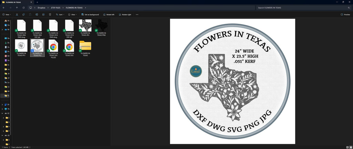Click the Forward navigation arrow
Image resolution: width=353 pixels, height=149 pixels.
pos(10,8)
